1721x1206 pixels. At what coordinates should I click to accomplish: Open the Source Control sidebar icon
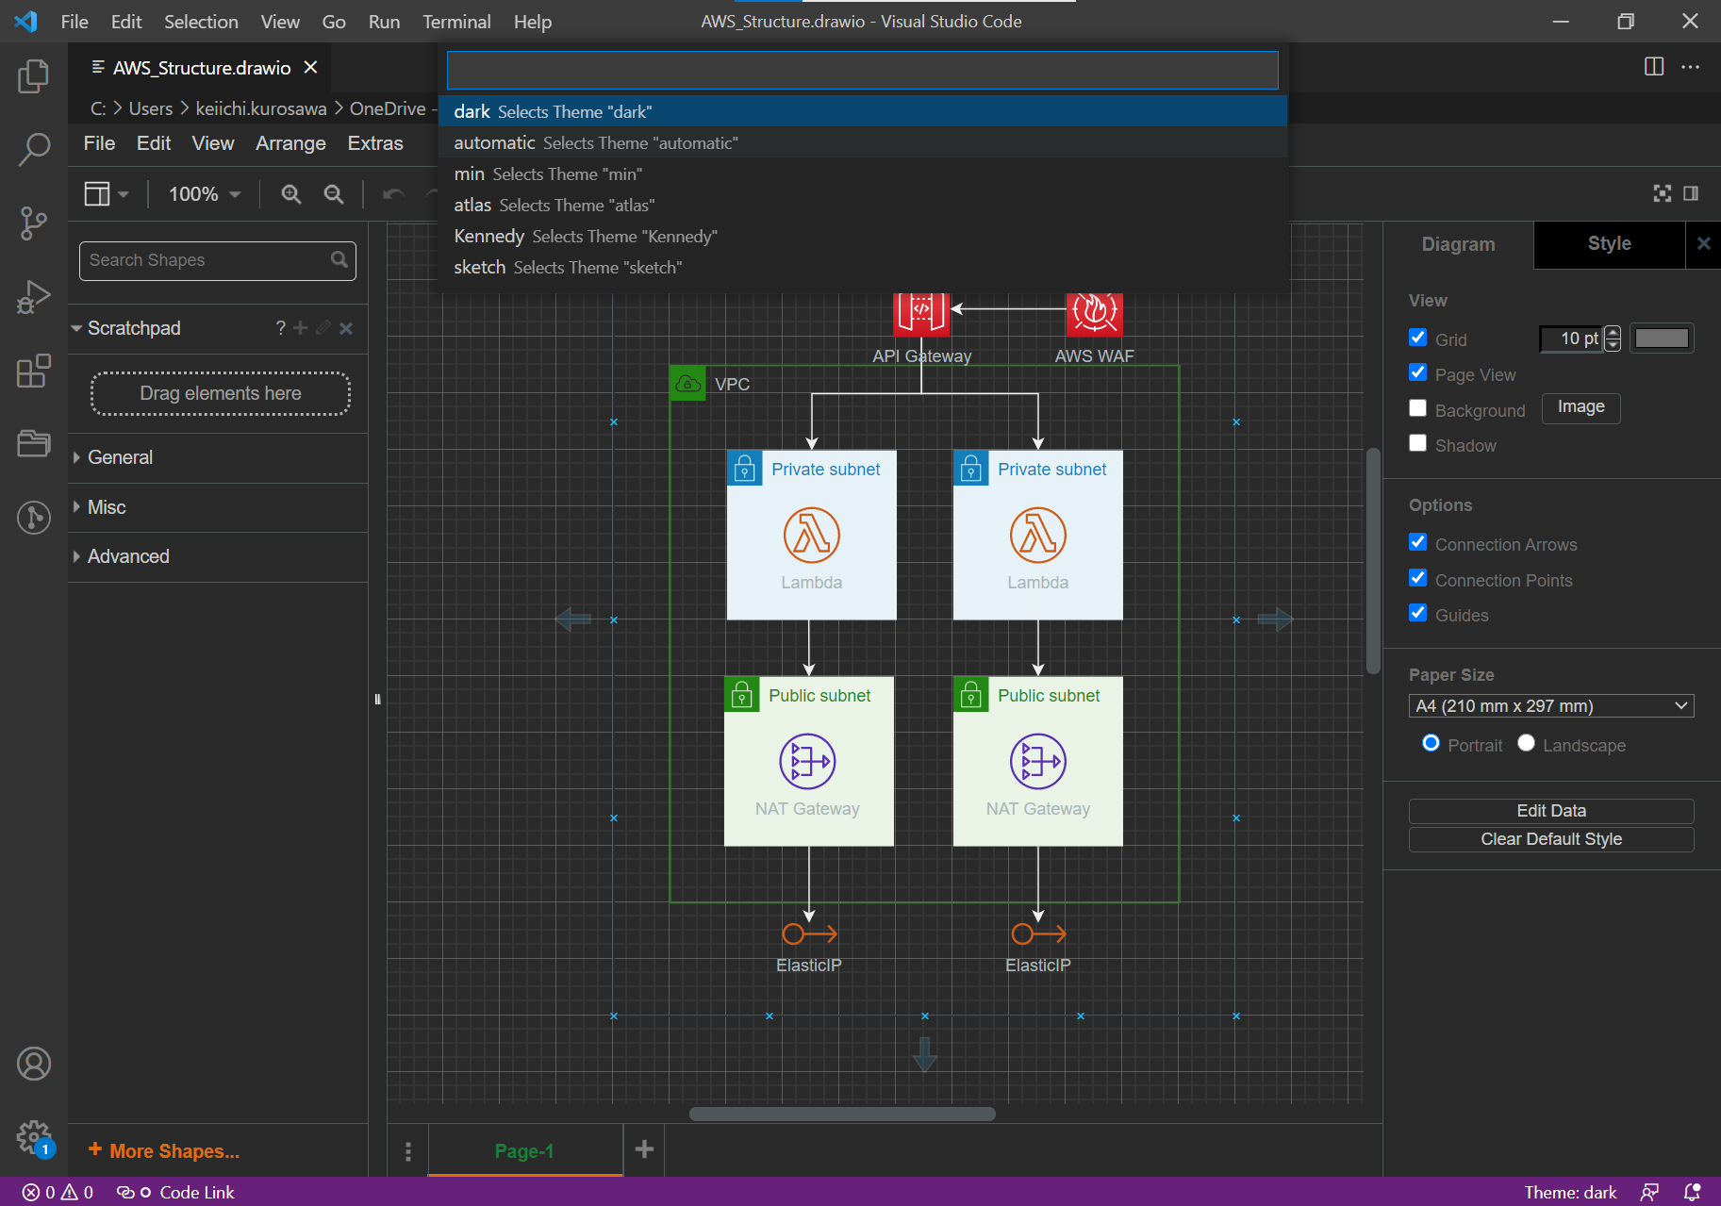tap(34, 223)
